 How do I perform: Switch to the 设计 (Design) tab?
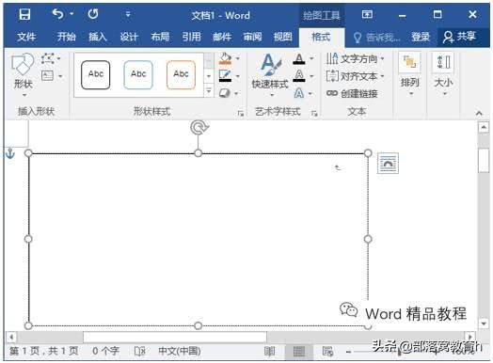(129, 37)
